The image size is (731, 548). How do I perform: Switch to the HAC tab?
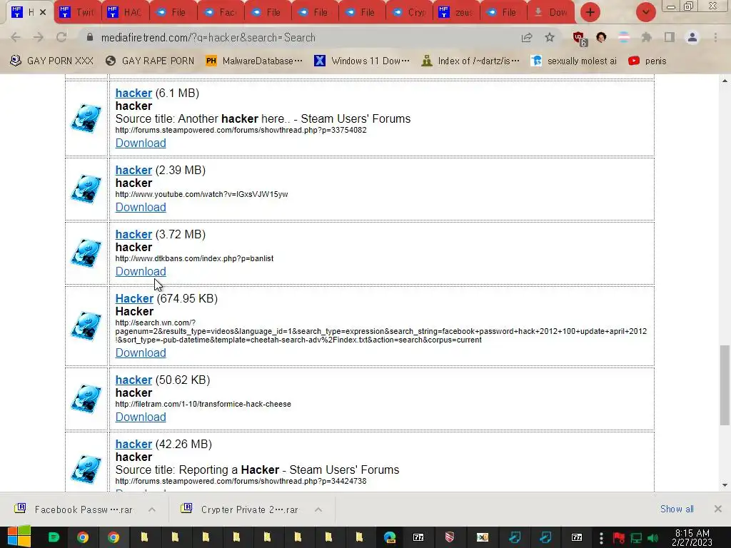click(124, 12)
